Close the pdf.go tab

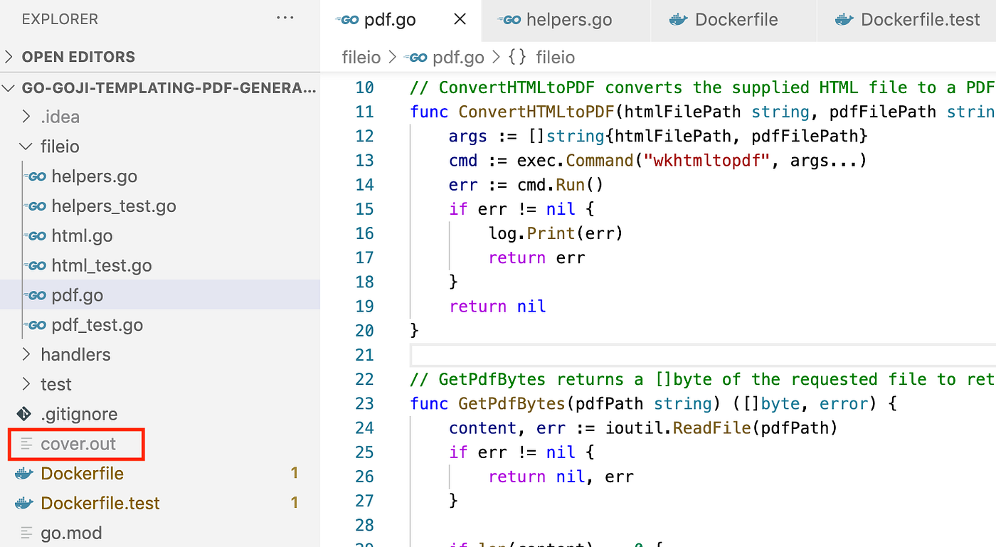click(459, 19)
